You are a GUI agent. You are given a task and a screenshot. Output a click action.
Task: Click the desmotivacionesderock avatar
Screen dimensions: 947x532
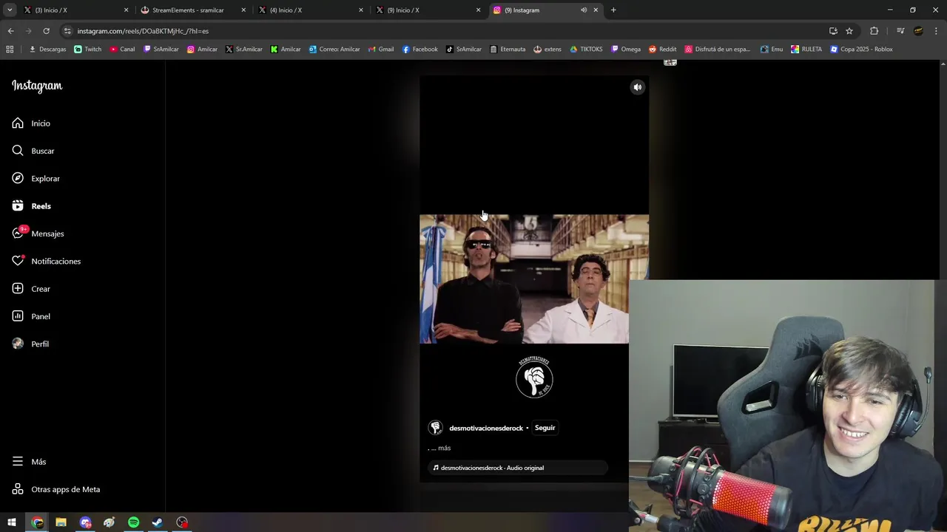click(x=436, y=428)
